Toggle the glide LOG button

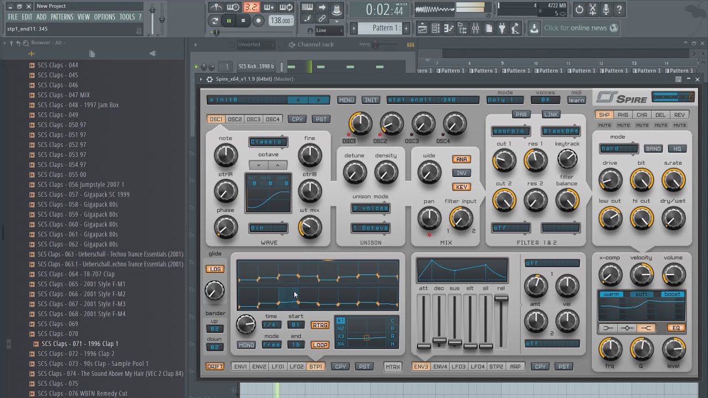tap(215, 269)
